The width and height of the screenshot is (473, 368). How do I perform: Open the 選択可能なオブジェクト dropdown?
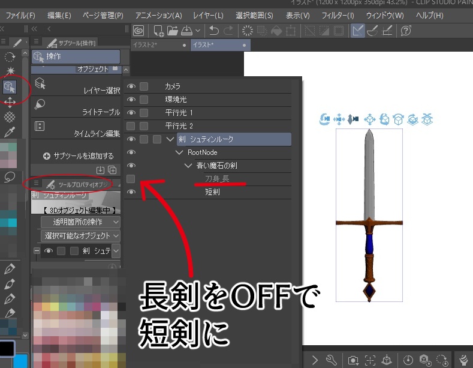pos(80,236)
